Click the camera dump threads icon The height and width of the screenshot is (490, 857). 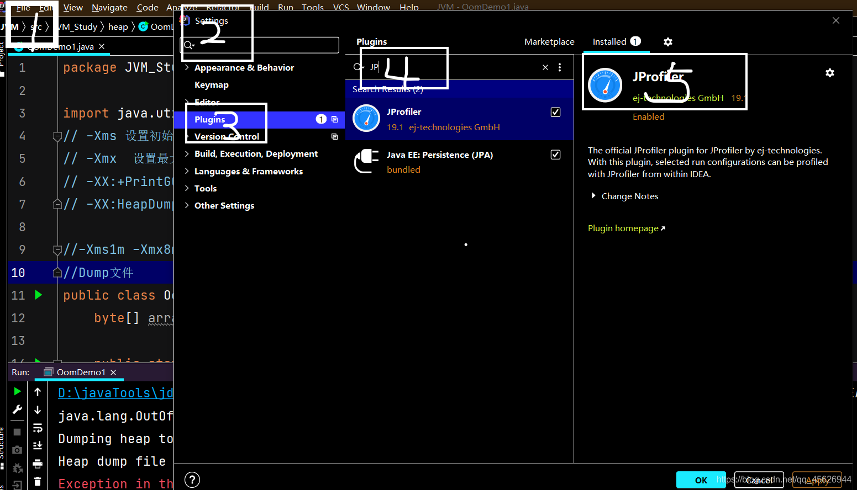pos(17,450)
